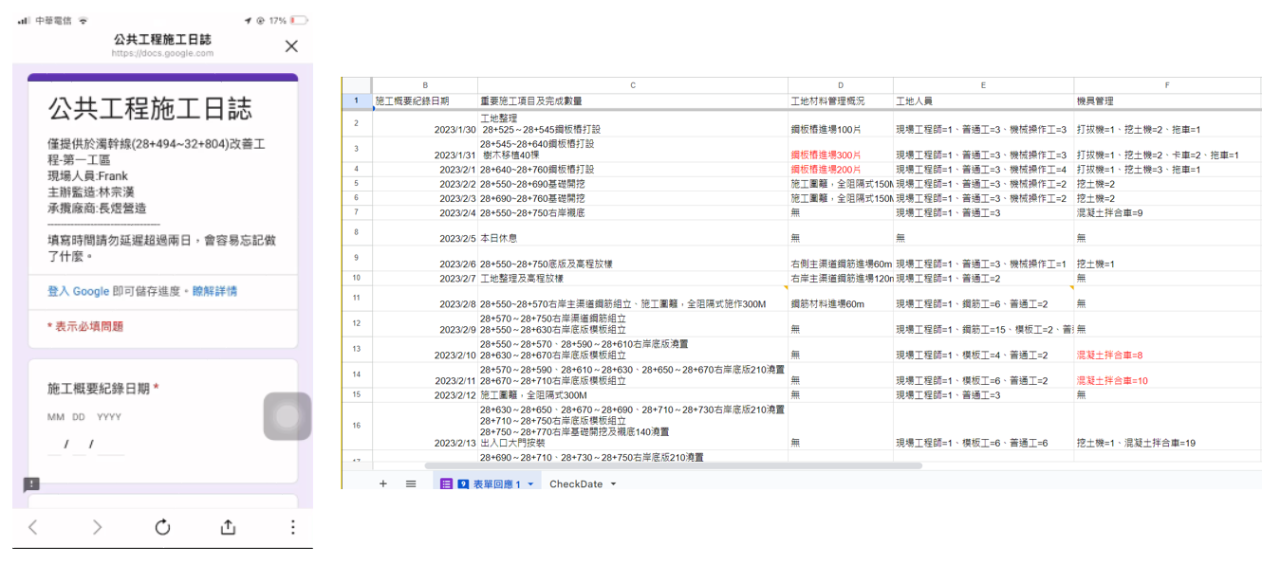The width and height of the screenshot is (1262, 565).
Task: Click red cell 混凝土拌合車=10
Action: point(1167,374)
